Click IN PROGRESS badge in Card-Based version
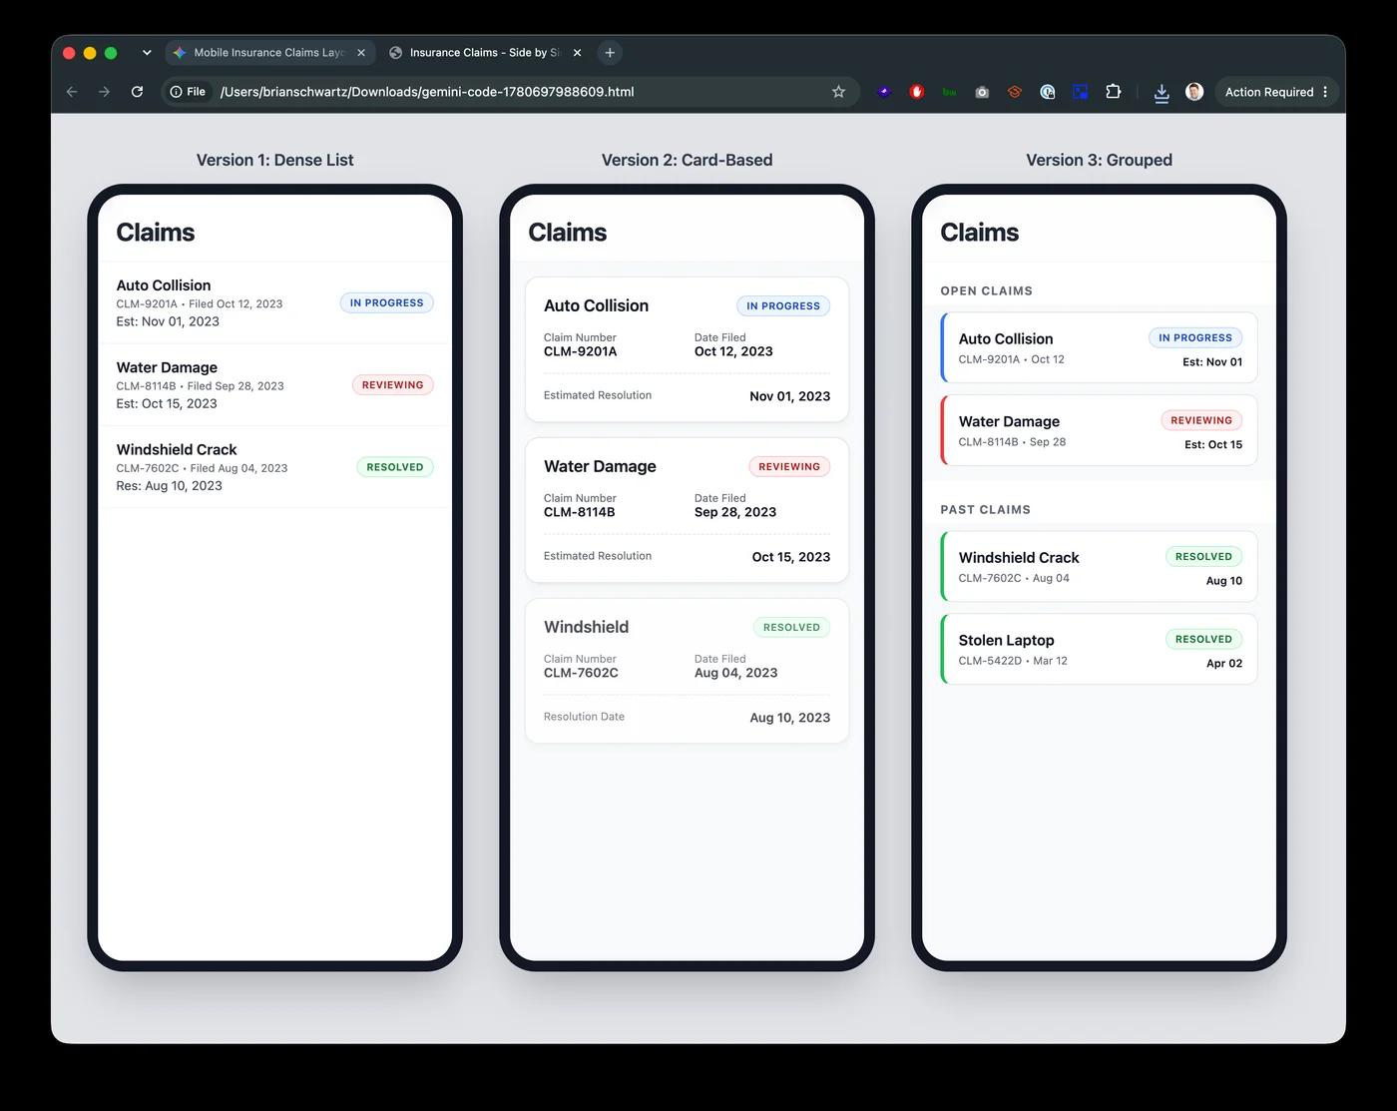This screenshot has height=1111, width=1397. click(x=783, y=306)
